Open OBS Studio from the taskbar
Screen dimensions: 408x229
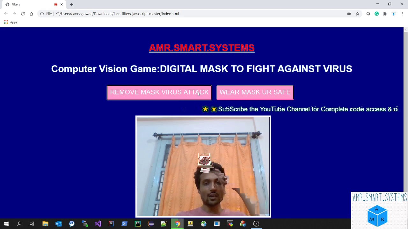click(256, 224)
